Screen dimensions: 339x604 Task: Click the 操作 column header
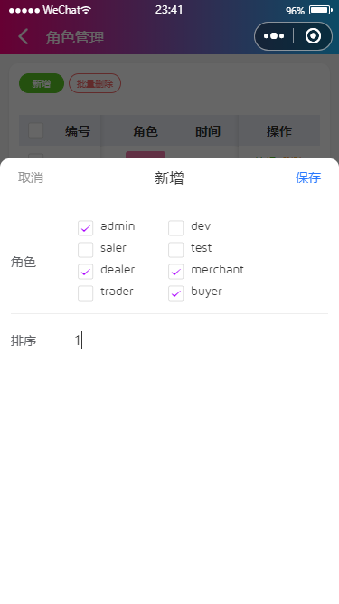pyautogui.click(x=279, y=131)
